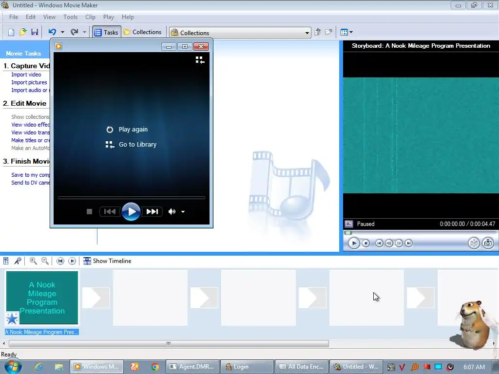Create a new collection folder
Screen dimensions: 499x374
pyautogui.click(x=328, y=32)
